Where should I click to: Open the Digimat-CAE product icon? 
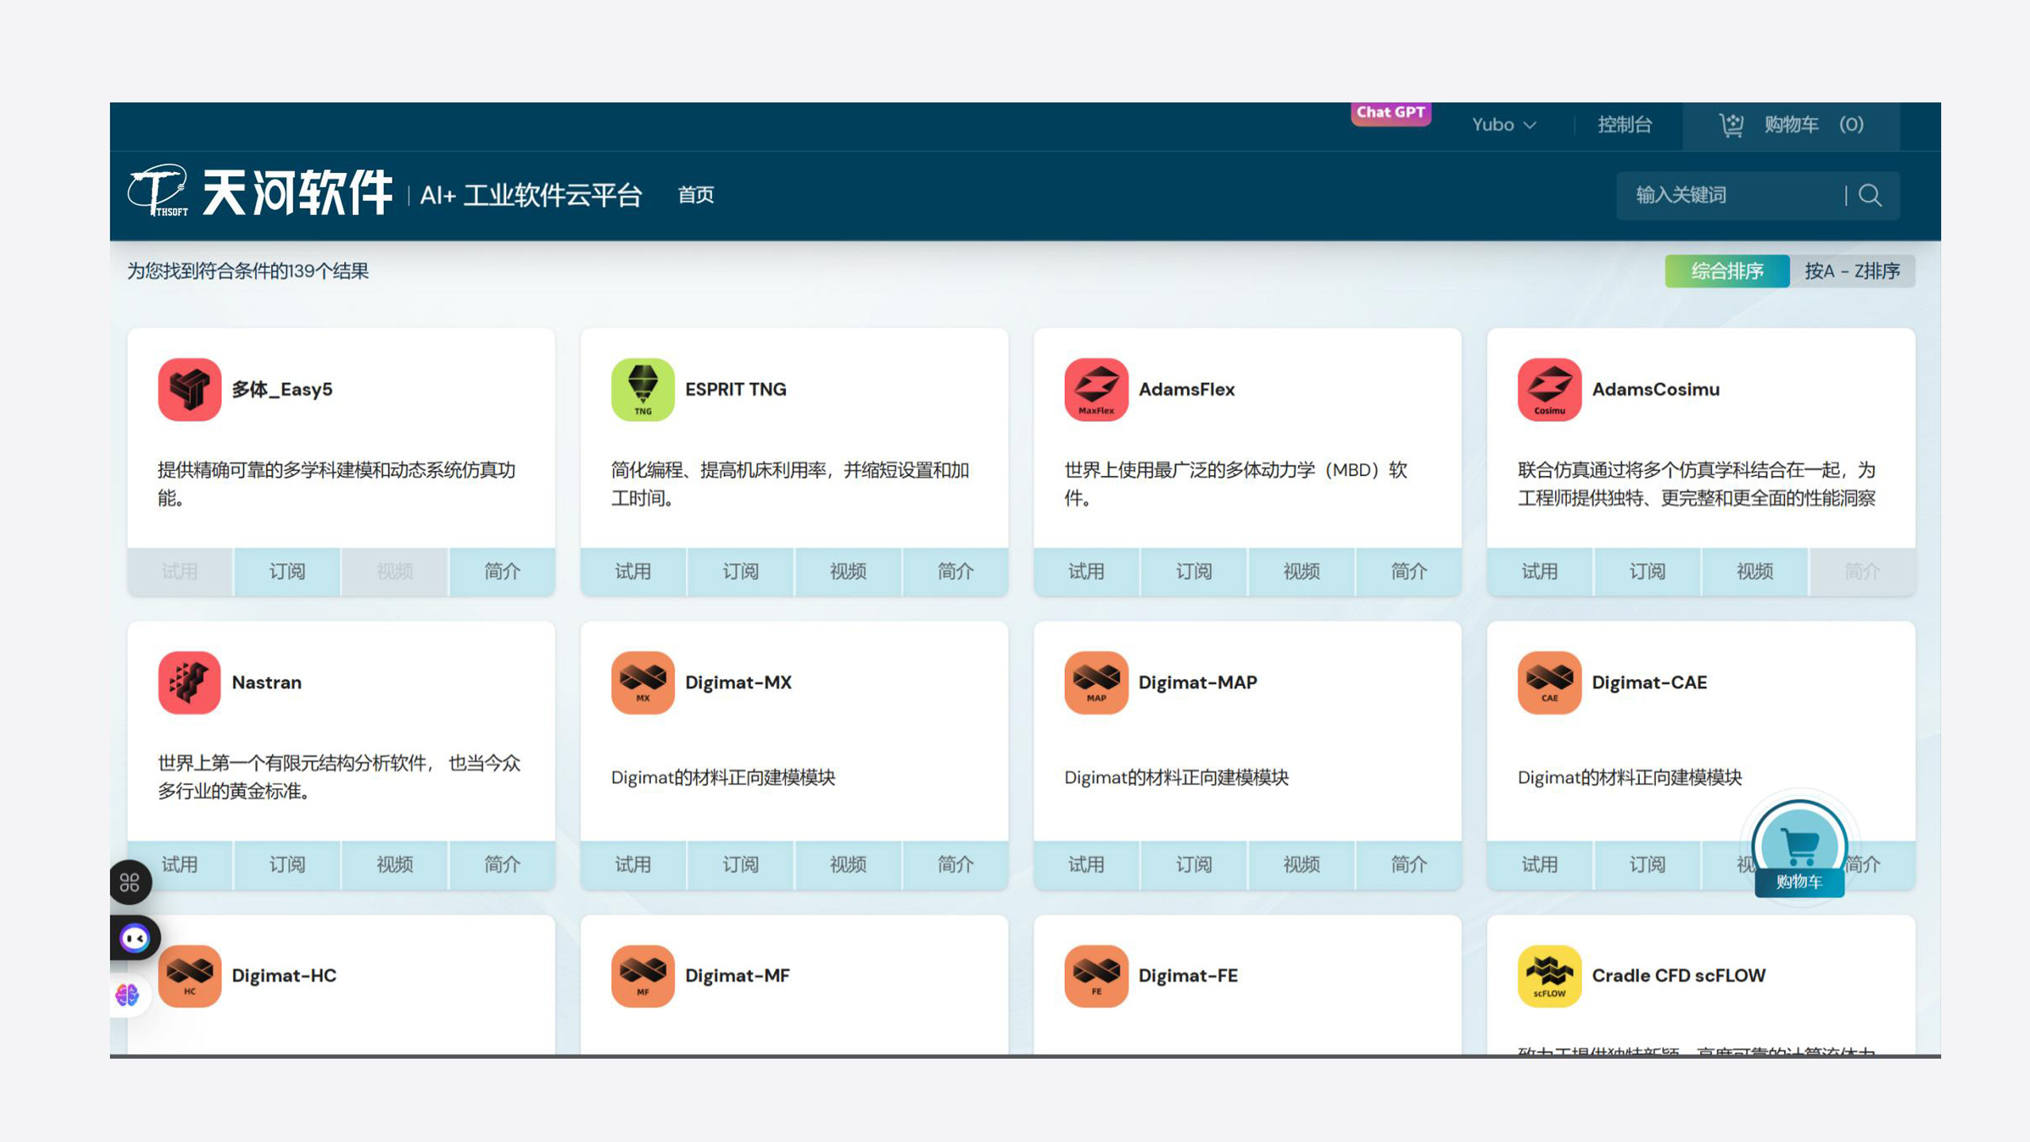1549,683
